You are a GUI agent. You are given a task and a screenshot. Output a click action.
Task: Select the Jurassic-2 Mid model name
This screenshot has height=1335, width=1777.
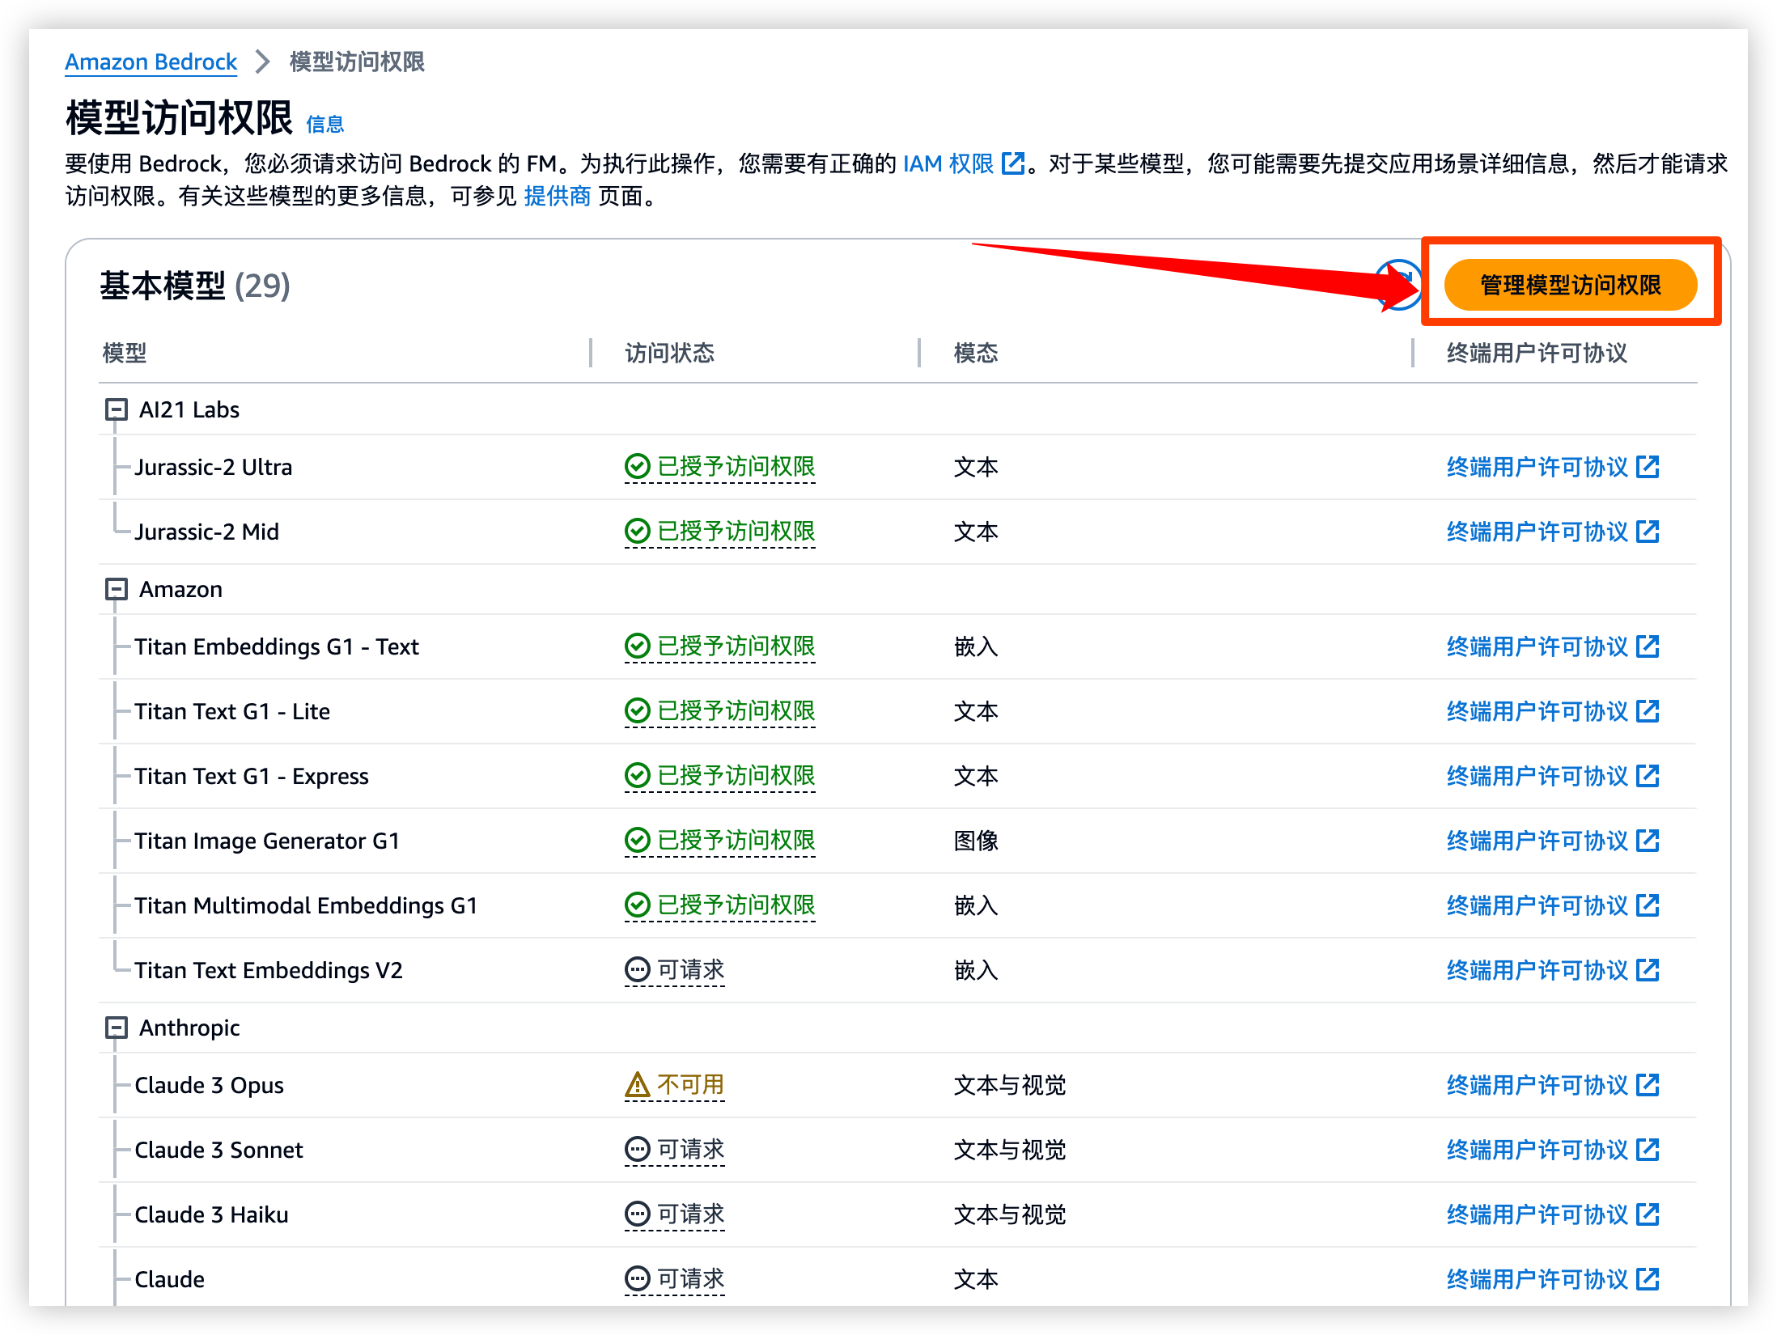207,532
